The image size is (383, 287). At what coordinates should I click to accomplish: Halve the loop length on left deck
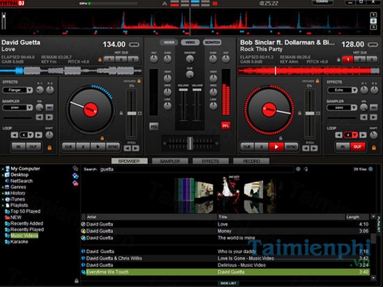coord(15,135)
